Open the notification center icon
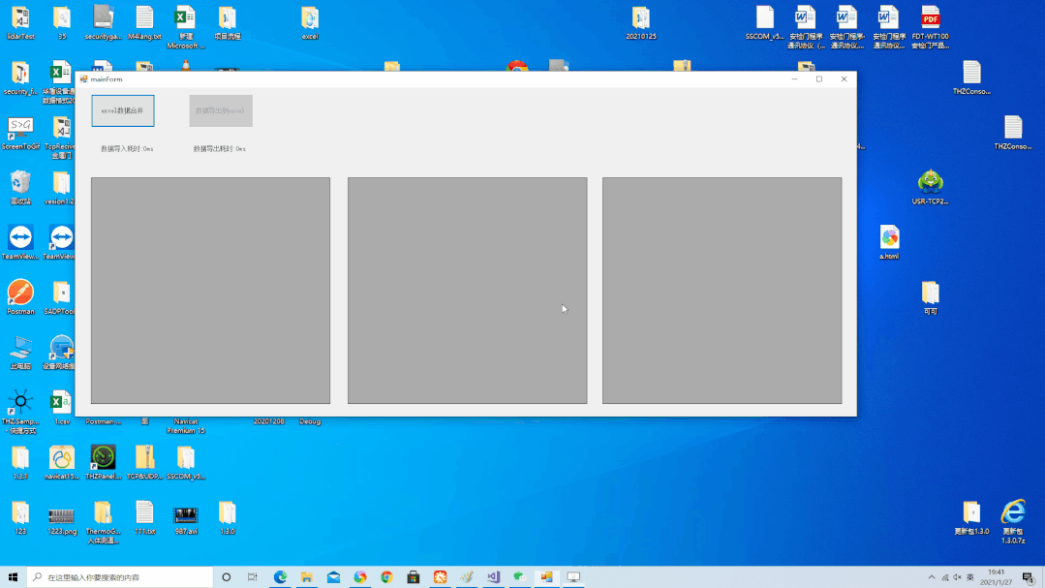The width and height of the screenshot is (1045, 588). point(1029,577)
